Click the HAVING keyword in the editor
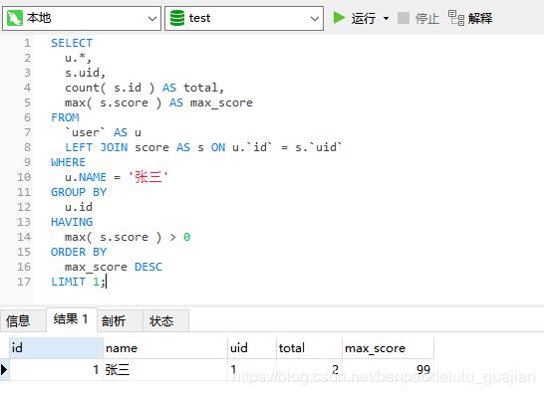Viewport: 544px width, 395px height. [x=72, y=222]
